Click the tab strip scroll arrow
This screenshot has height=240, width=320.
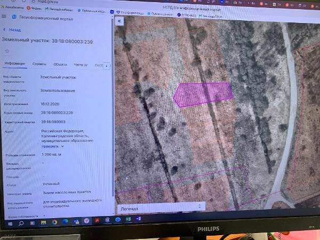coord(106,66)
